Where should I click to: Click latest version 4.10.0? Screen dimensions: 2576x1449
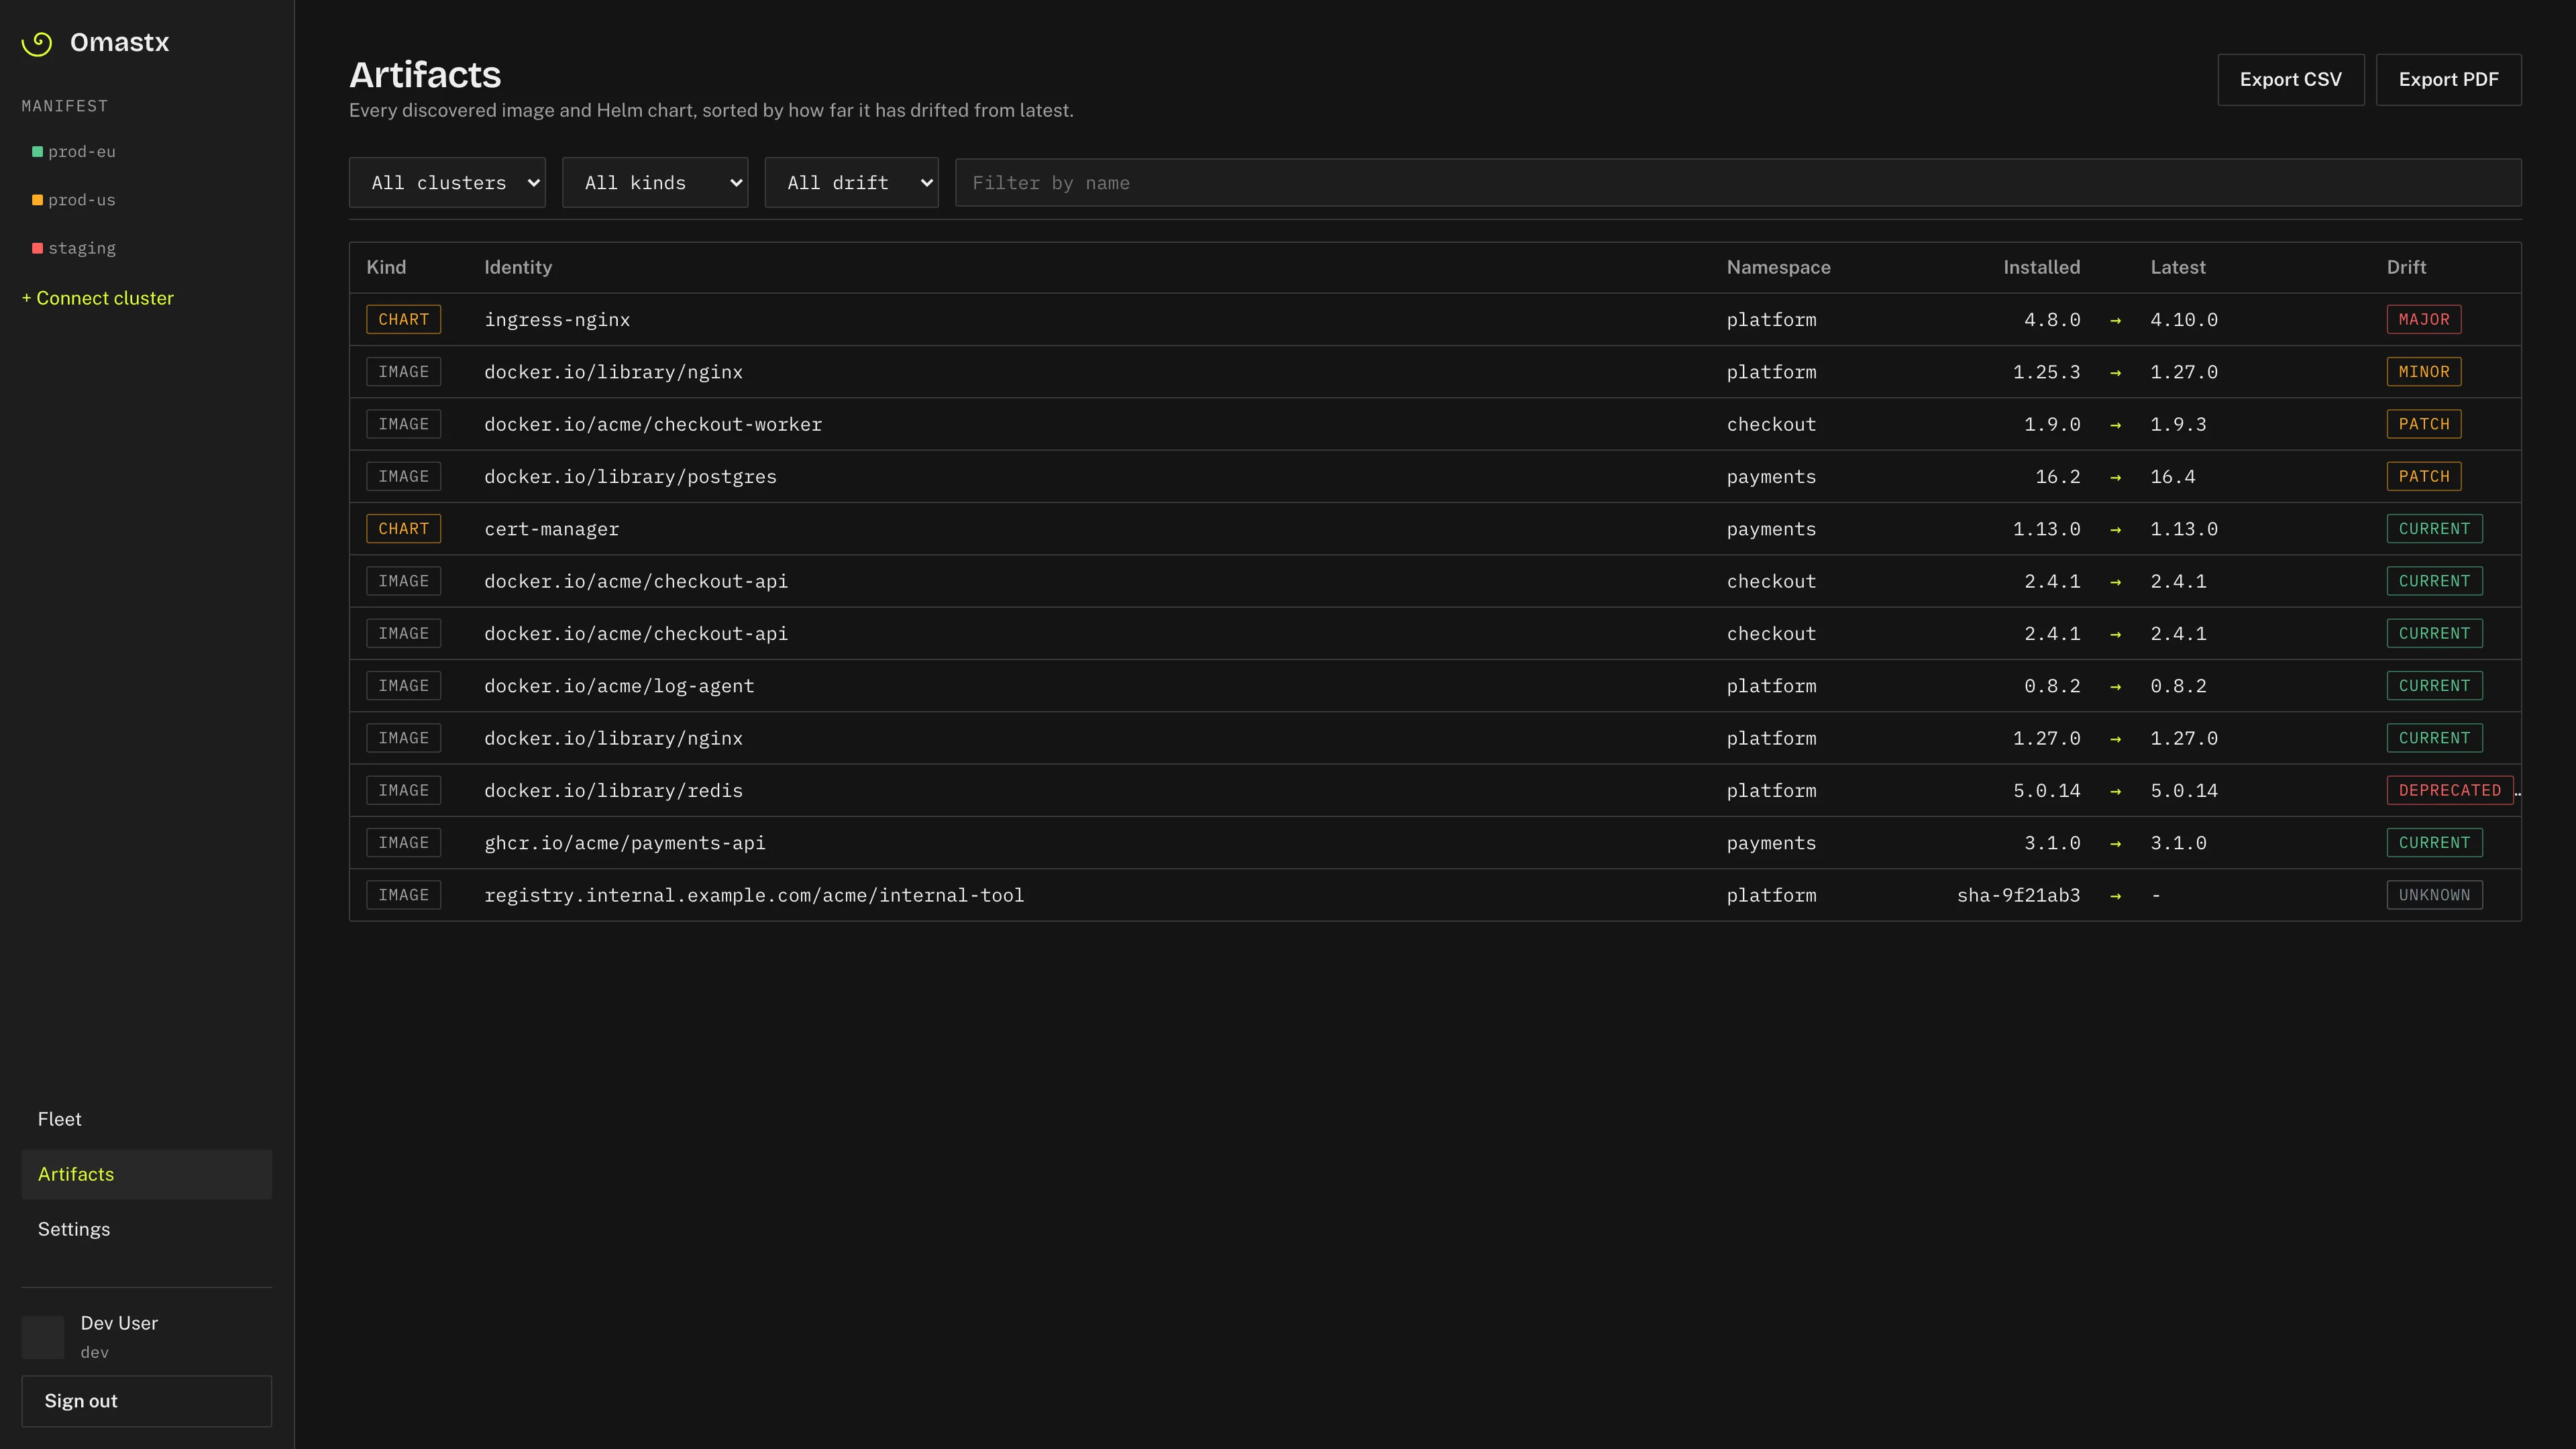(x=2184, y=320)
